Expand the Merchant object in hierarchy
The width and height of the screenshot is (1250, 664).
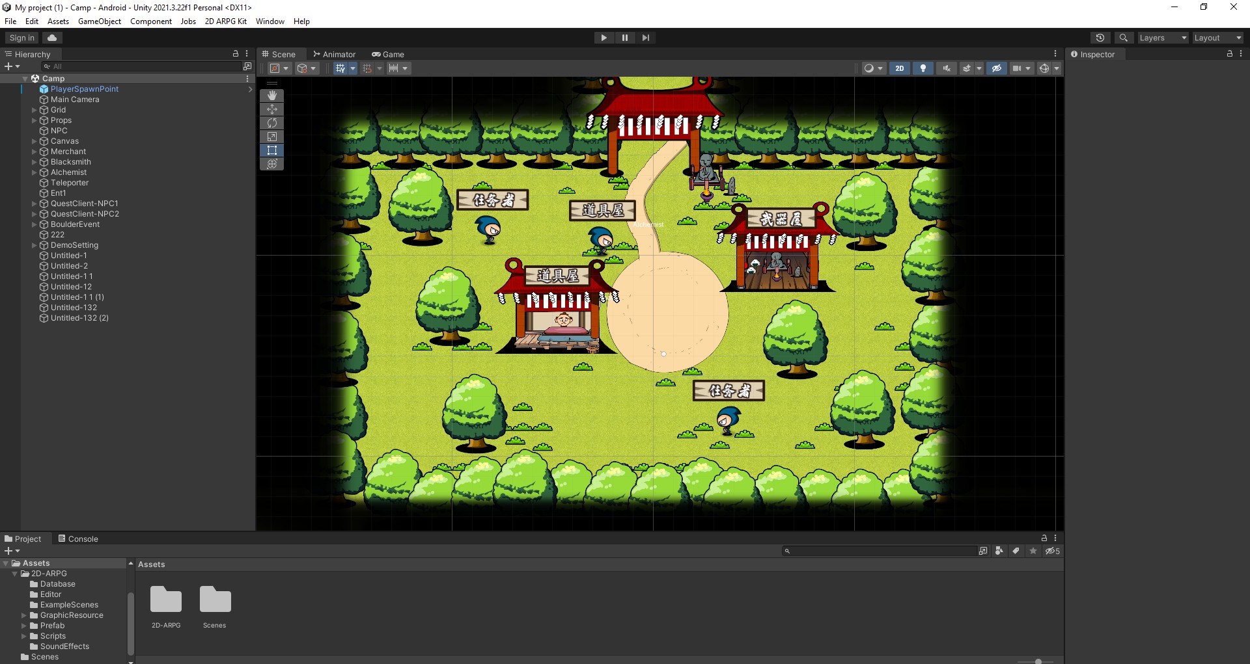point(35,152)
